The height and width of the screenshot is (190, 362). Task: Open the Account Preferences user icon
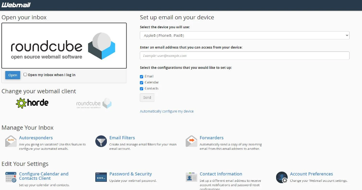tap(282, 177)
